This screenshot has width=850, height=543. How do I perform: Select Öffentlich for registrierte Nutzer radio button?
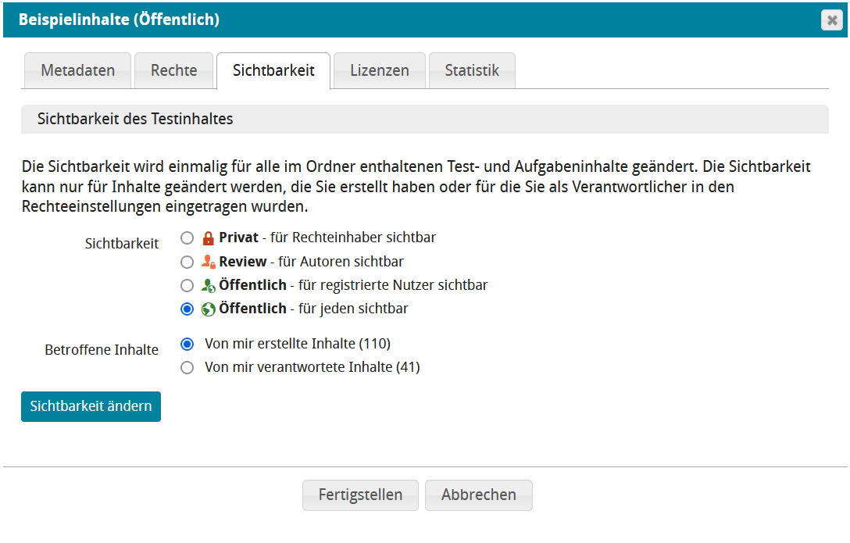point(187,285)
